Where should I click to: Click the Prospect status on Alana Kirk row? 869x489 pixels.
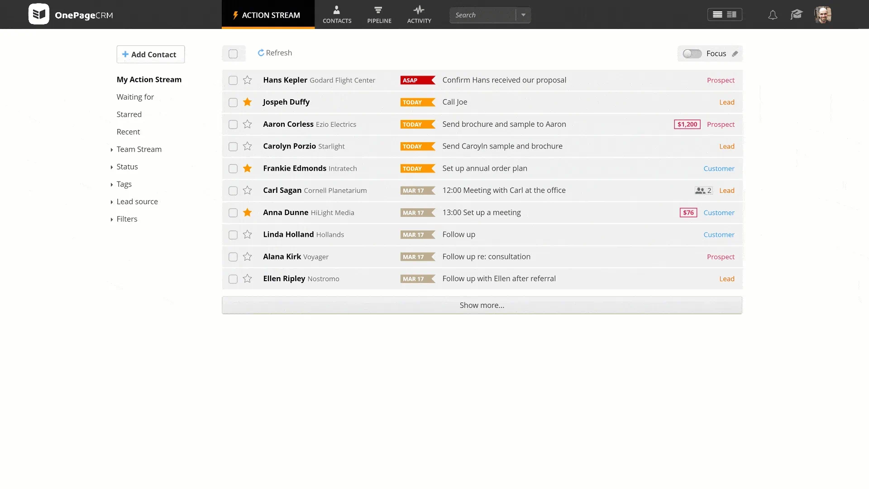click(721, 257)
